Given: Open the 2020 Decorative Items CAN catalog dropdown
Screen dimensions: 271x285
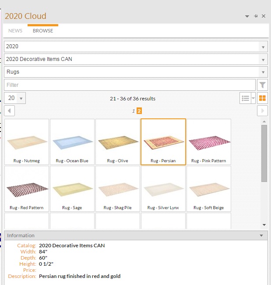Looking at the screenshot, I should point(136,59).
